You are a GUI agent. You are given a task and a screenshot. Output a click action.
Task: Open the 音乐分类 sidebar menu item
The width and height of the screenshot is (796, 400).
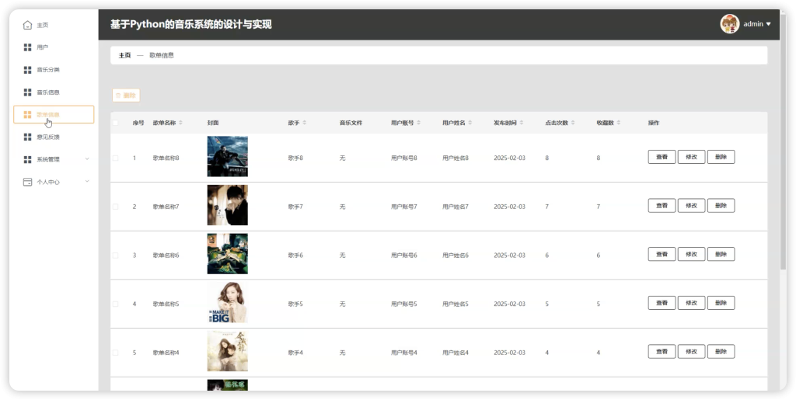coord(54,70)
